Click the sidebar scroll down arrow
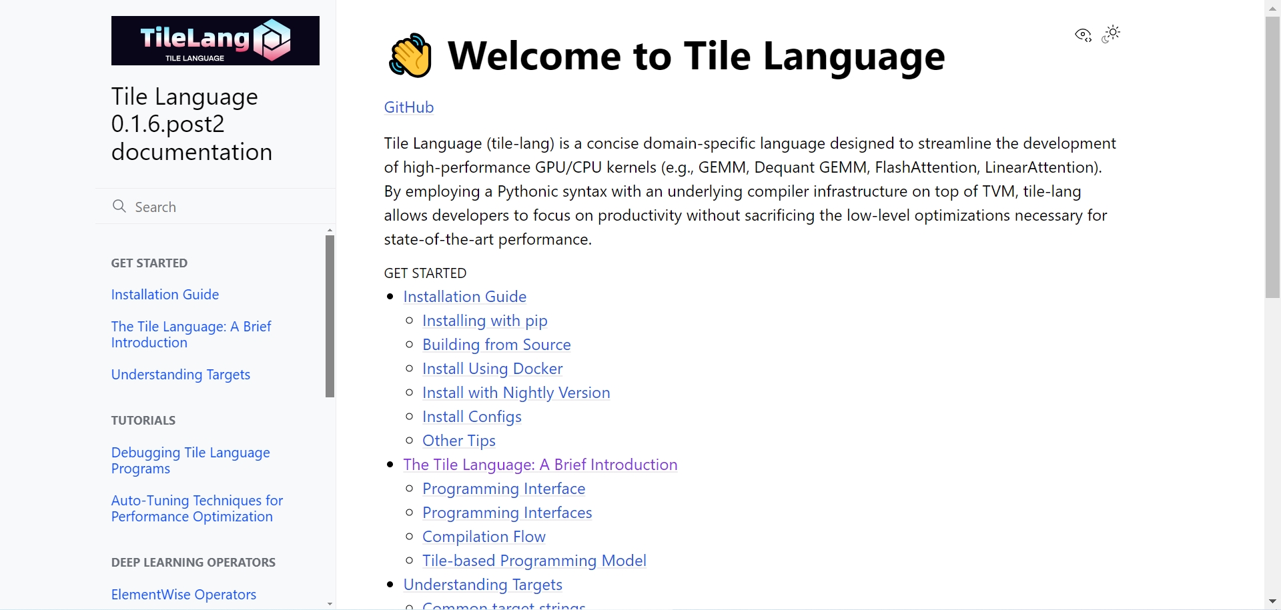1281x610 pixels. [330, 604]
